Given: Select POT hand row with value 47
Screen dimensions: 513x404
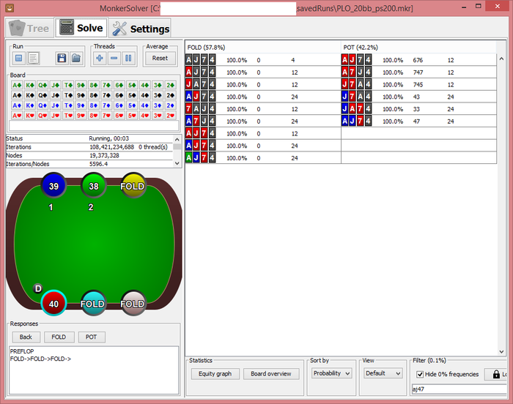Looking at the screenshot, I should [x=418, y=121].
